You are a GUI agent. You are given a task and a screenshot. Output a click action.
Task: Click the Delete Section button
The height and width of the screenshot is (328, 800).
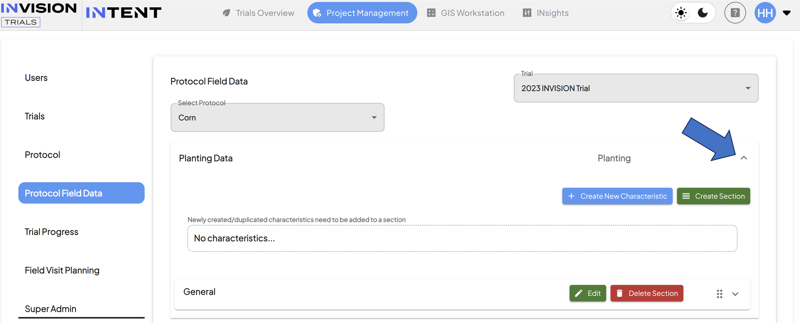[x=647, y=293]
